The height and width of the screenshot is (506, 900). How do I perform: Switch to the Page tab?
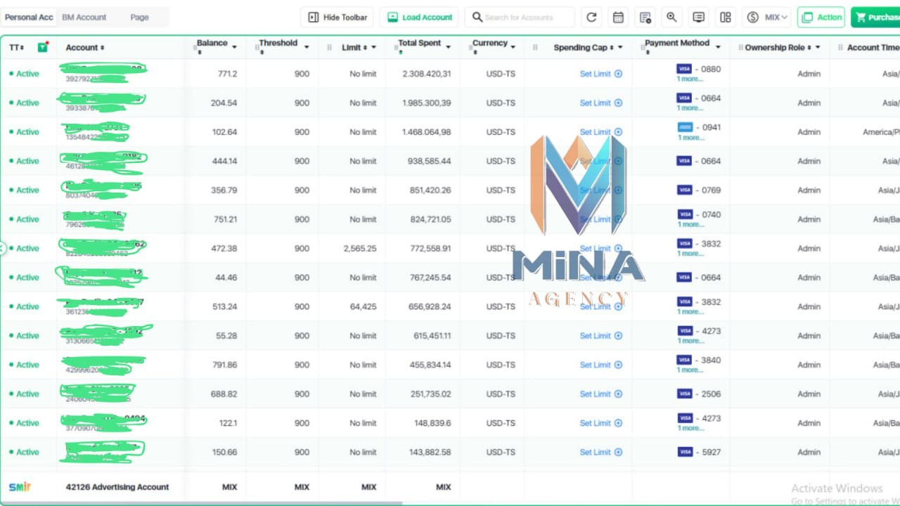[139, 17]
